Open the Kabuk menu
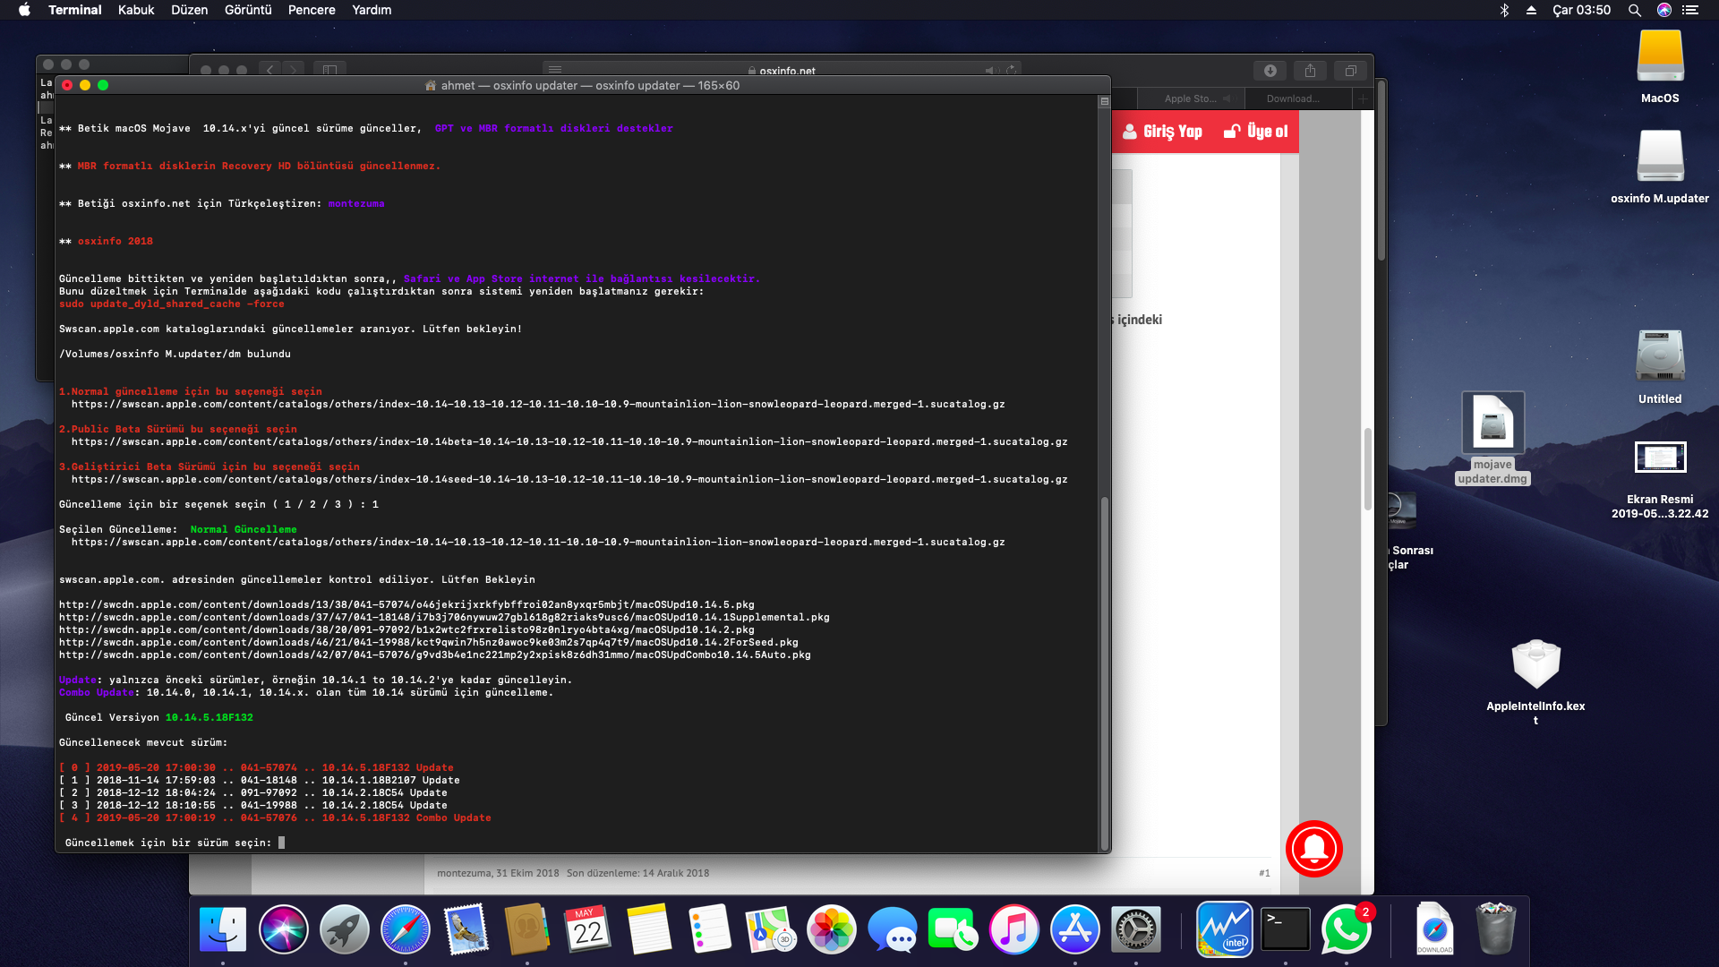 tap(136, 10)
